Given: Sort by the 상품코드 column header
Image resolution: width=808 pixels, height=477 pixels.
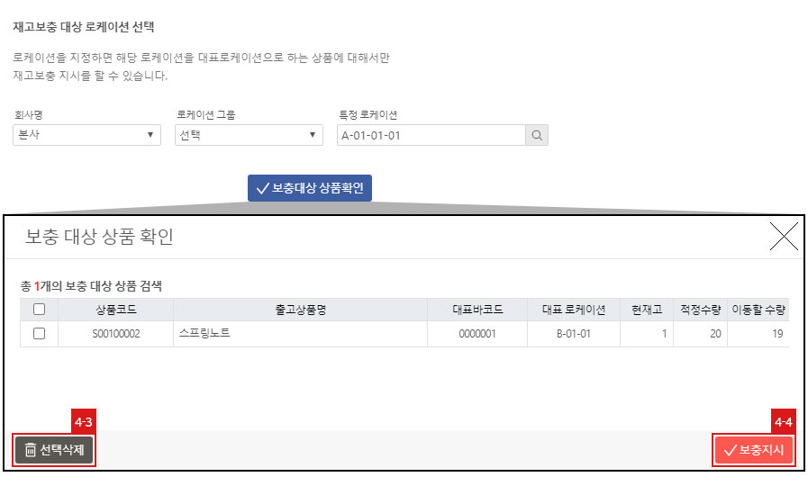Looking at the screenshot, I should click(x=115, y=310).
